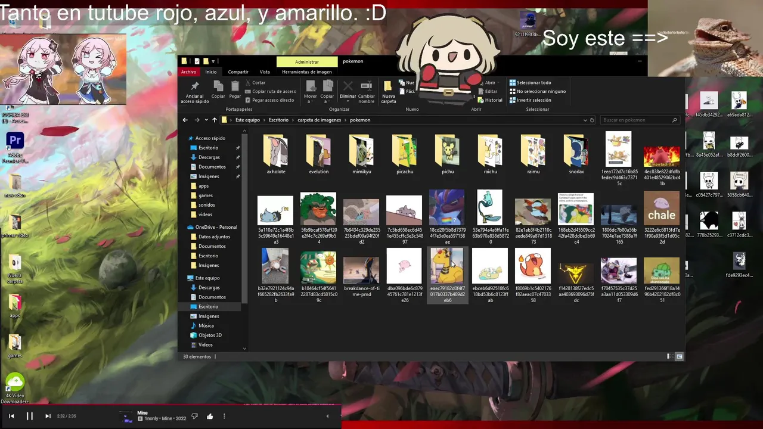This screenshot has height=429, width=763.
Task: Like the song with thumbs up
Action: tap(210, 416)
